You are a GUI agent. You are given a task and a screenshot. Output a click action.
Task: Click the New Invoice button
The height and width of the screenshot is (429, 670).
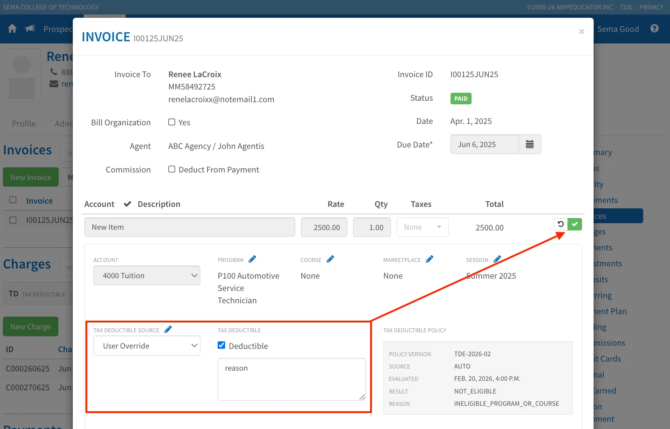click(31, 177)
